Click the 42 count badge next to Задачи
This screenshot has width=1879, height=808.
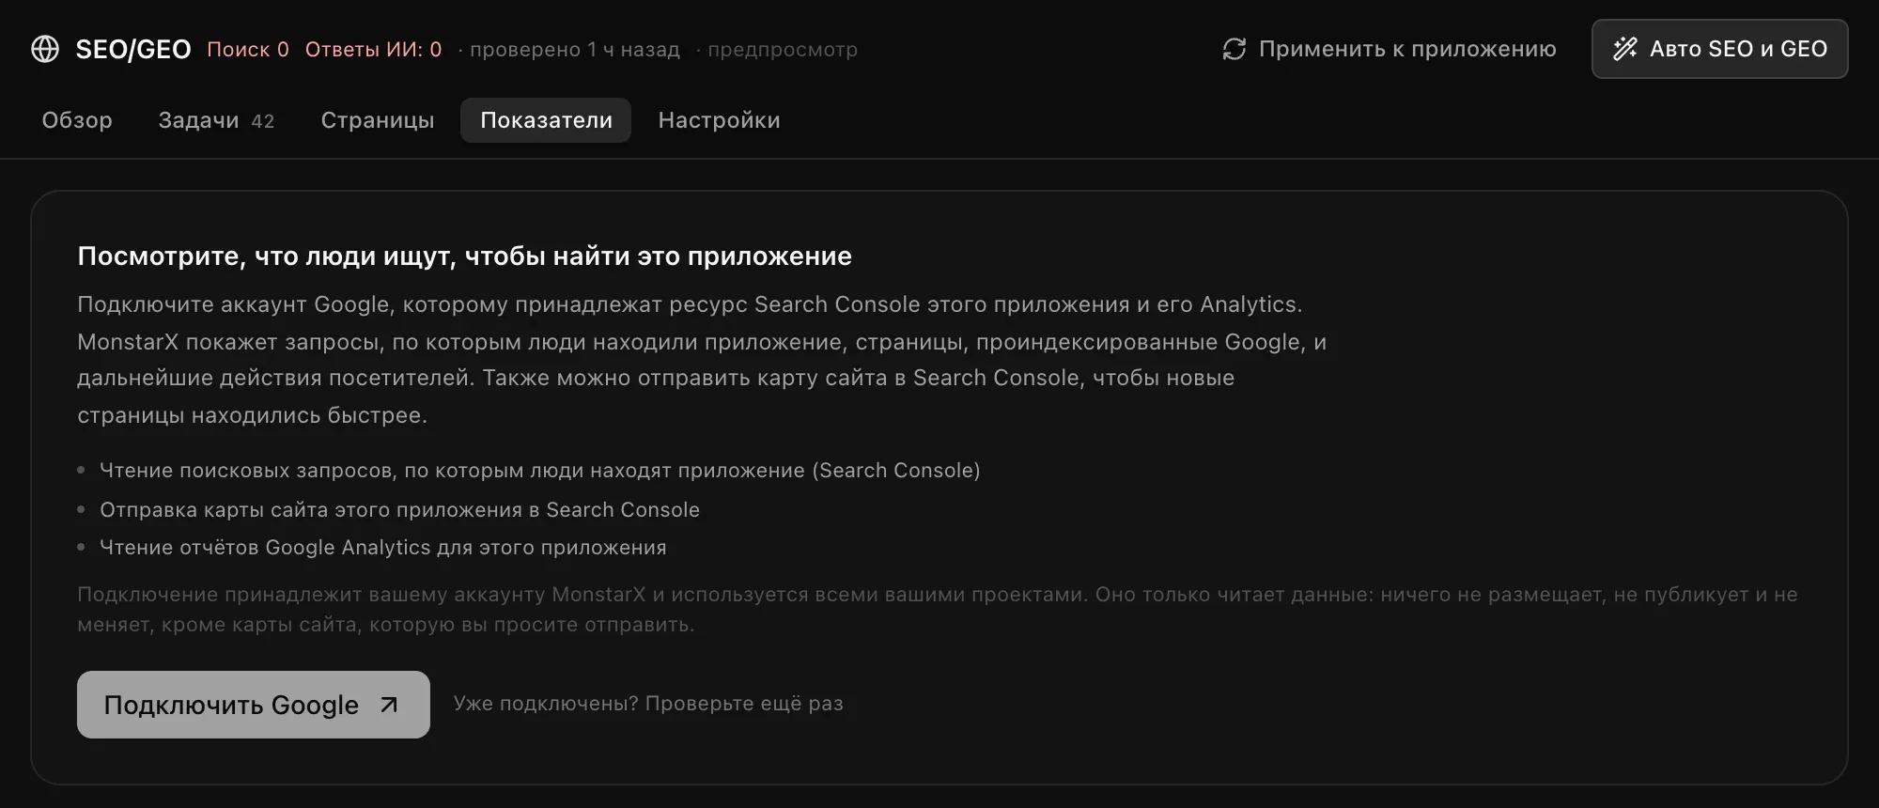point(263,121)
